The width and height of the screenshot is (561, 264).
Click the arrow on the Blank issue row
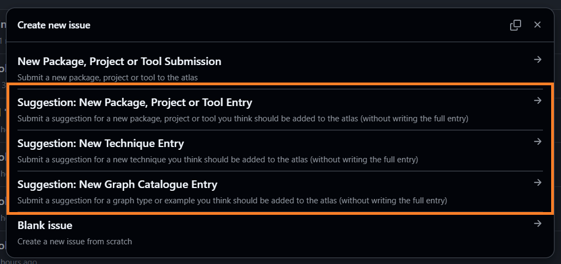click(x=537, y=224)
